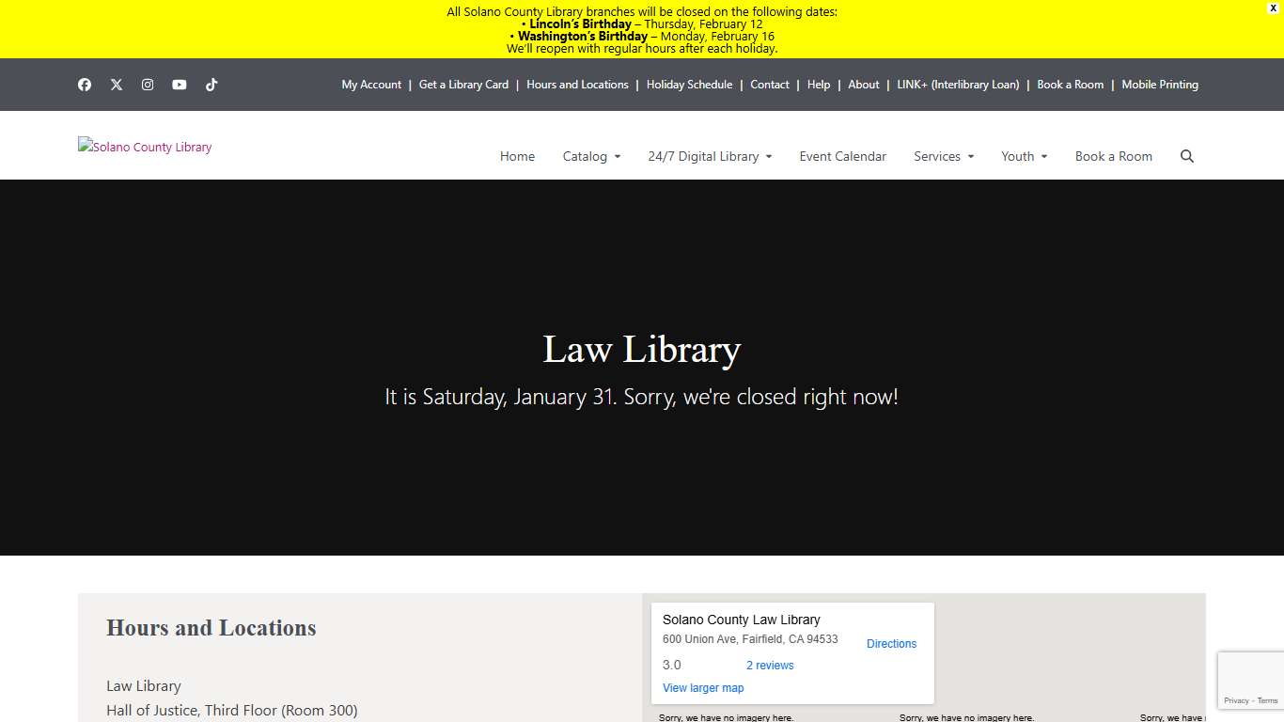This screenshot has width=1284, height=722.
Task: Navigate to the Home menu item
Action: [x=517, y=156]
